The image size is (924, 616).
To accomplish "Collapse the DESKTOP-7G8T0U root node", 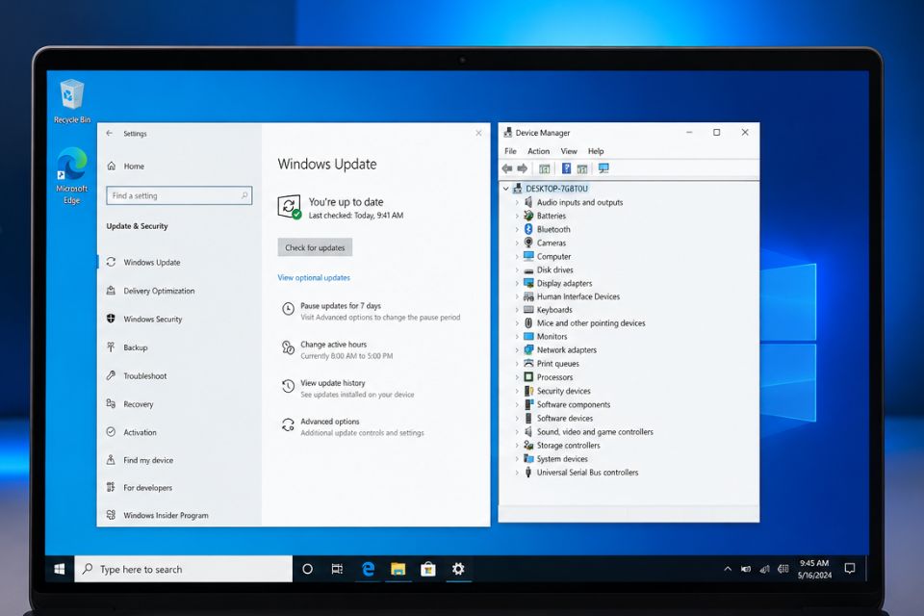I will tap(505, 189).
